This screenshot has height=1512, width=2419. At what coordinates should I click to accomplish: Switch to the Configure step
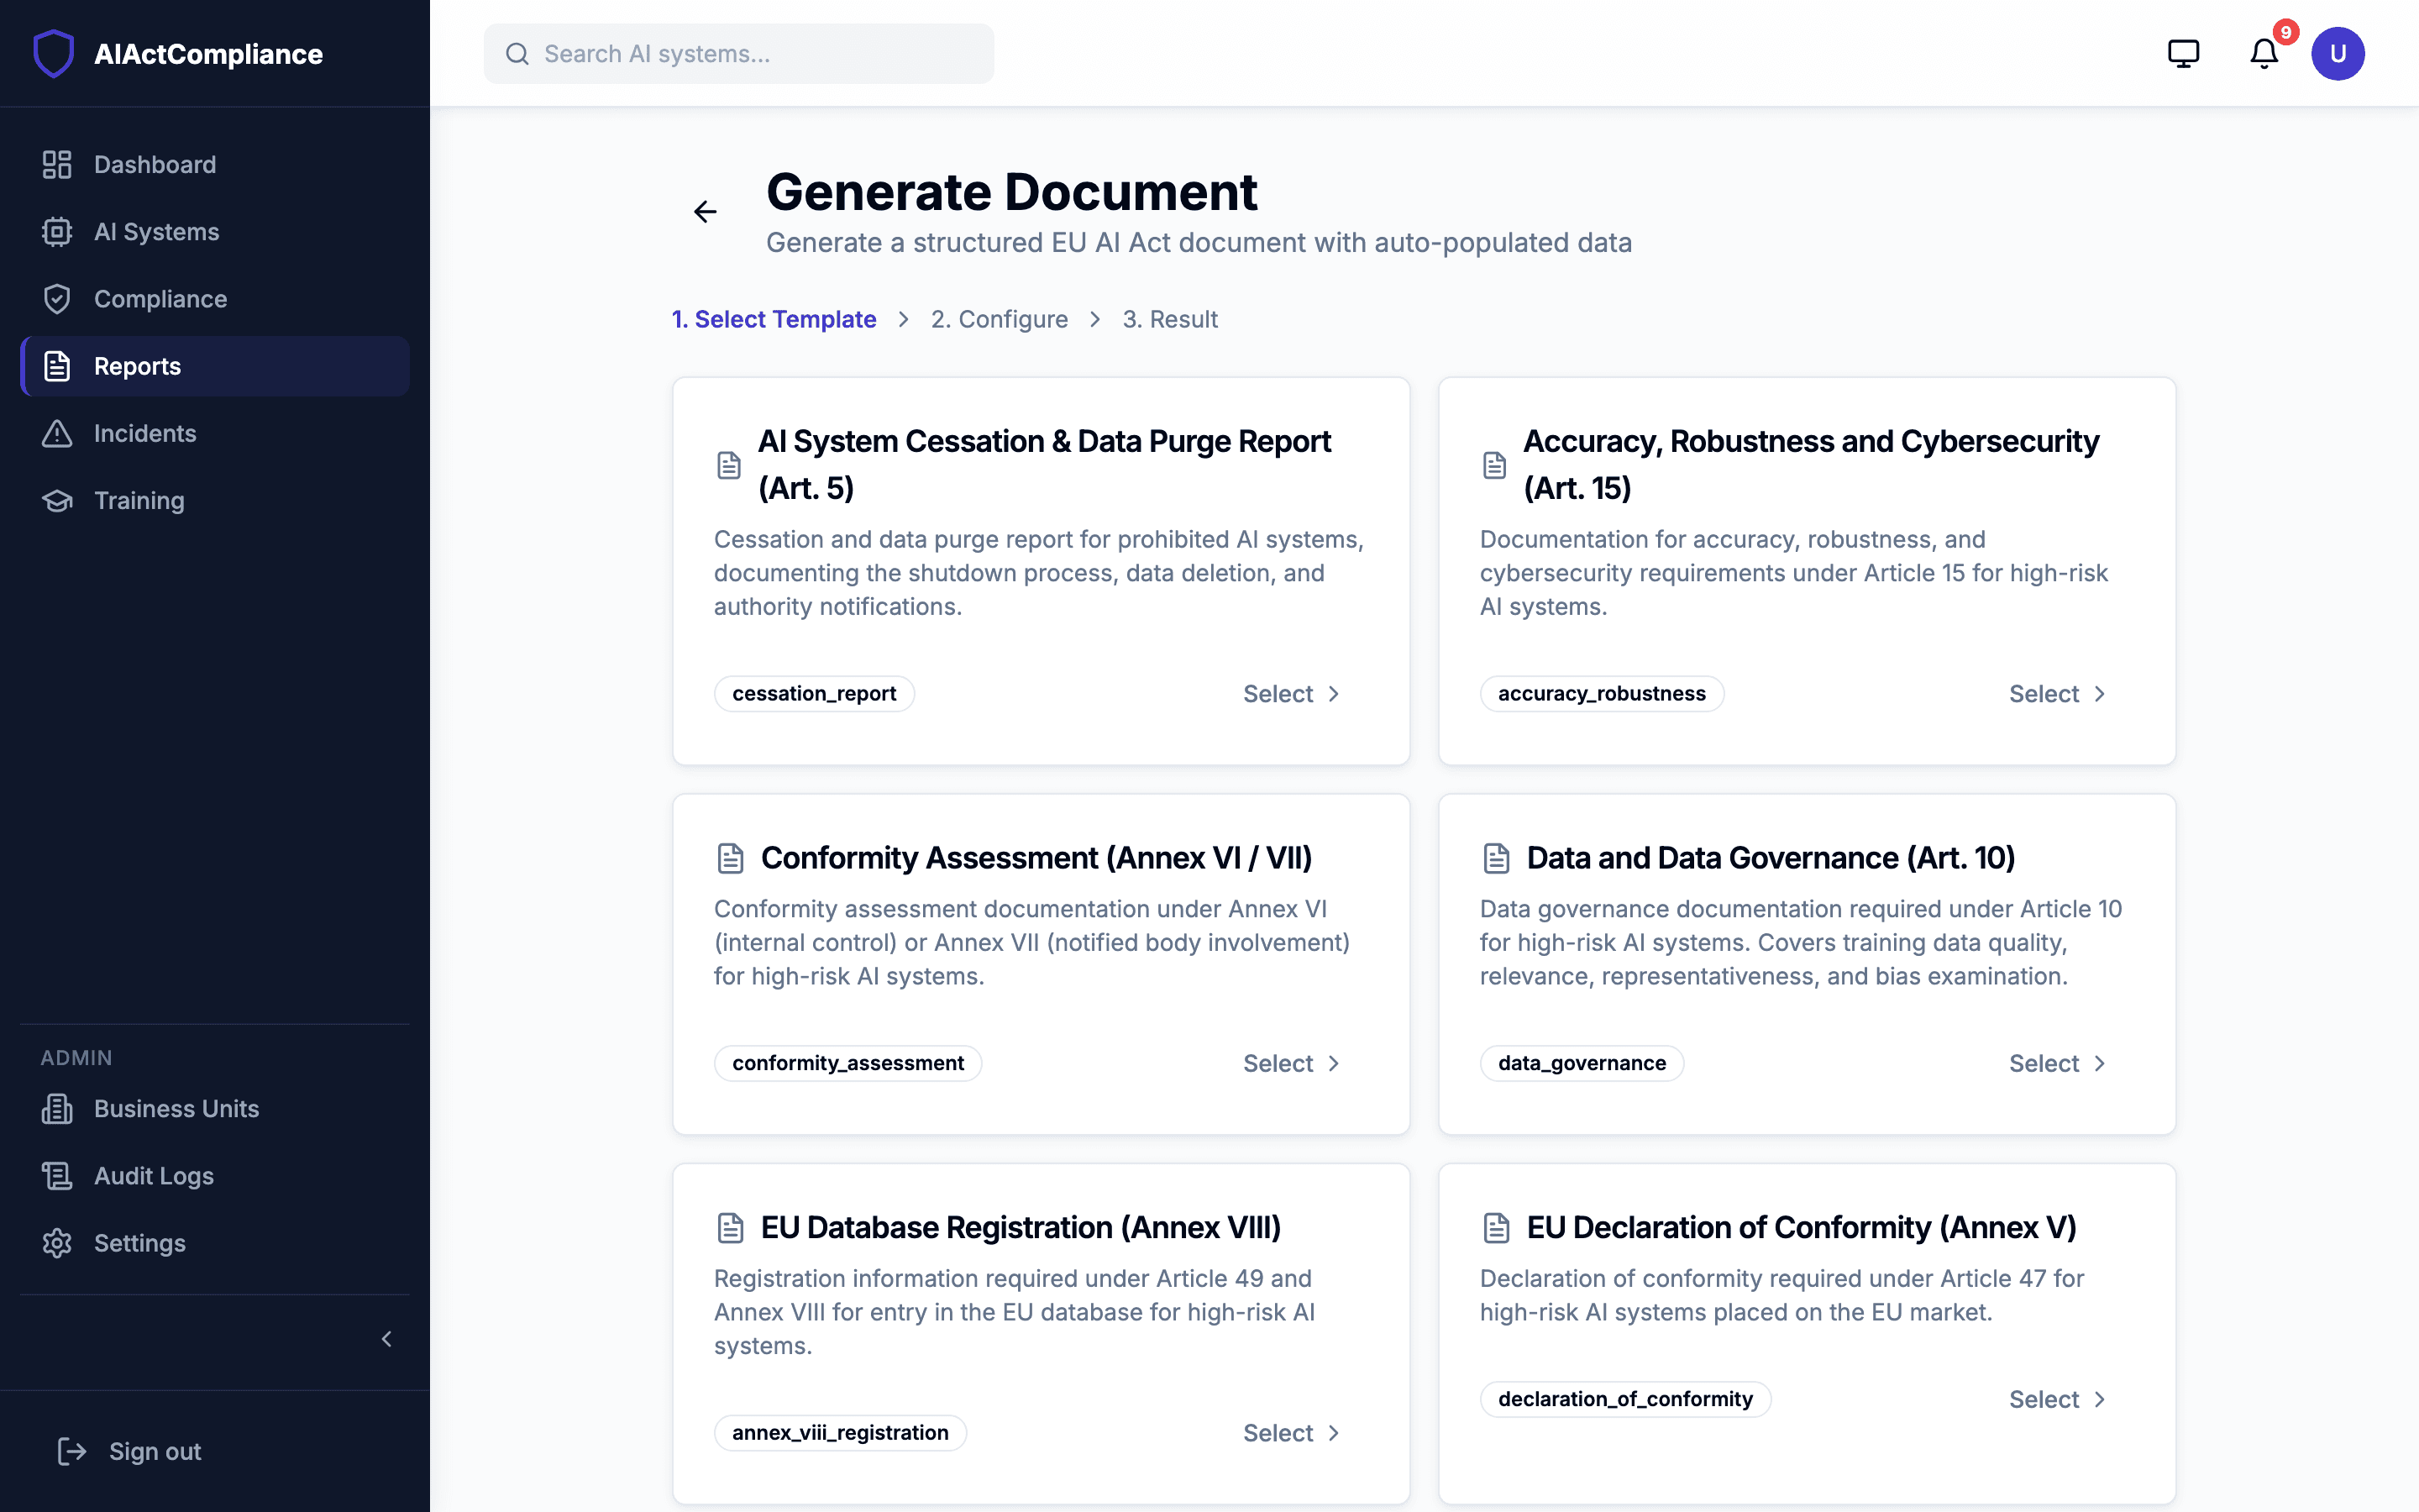point(999,319)
